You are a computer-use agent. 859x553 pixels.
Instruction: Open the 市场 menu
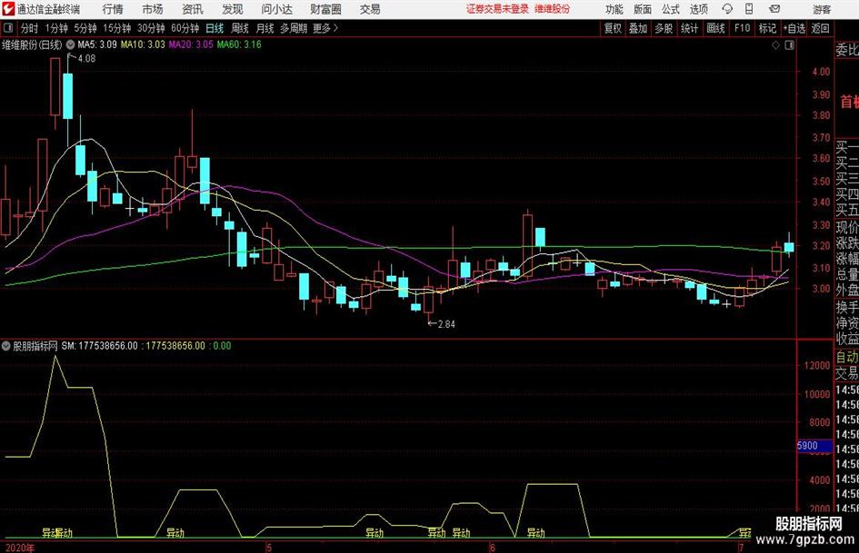pos(153,9)
